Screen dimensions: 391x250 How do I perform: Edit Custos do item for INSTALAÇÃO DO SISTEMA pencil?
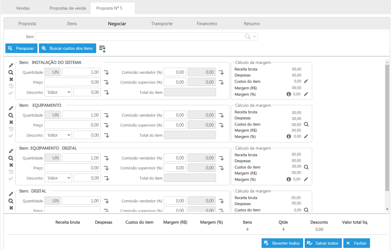pos(306,81)
